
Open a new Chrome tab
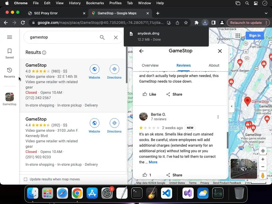[158, 13]
